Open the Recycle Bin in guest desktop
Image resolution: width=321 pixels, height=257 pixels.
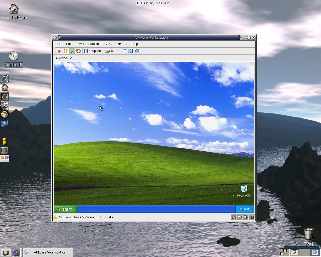click(x=244, y=191)
